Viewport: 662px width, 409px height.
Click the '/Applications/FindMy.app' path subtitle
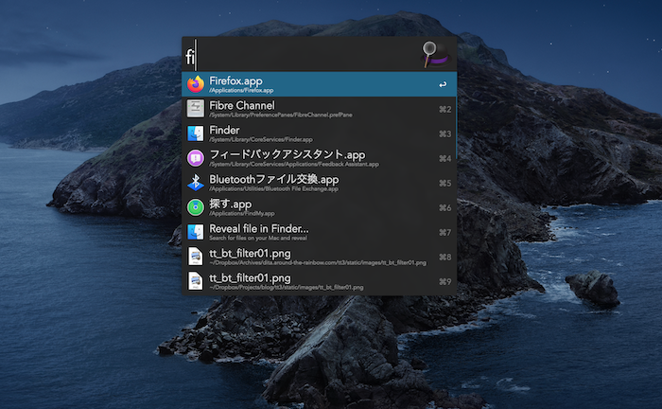241,213
